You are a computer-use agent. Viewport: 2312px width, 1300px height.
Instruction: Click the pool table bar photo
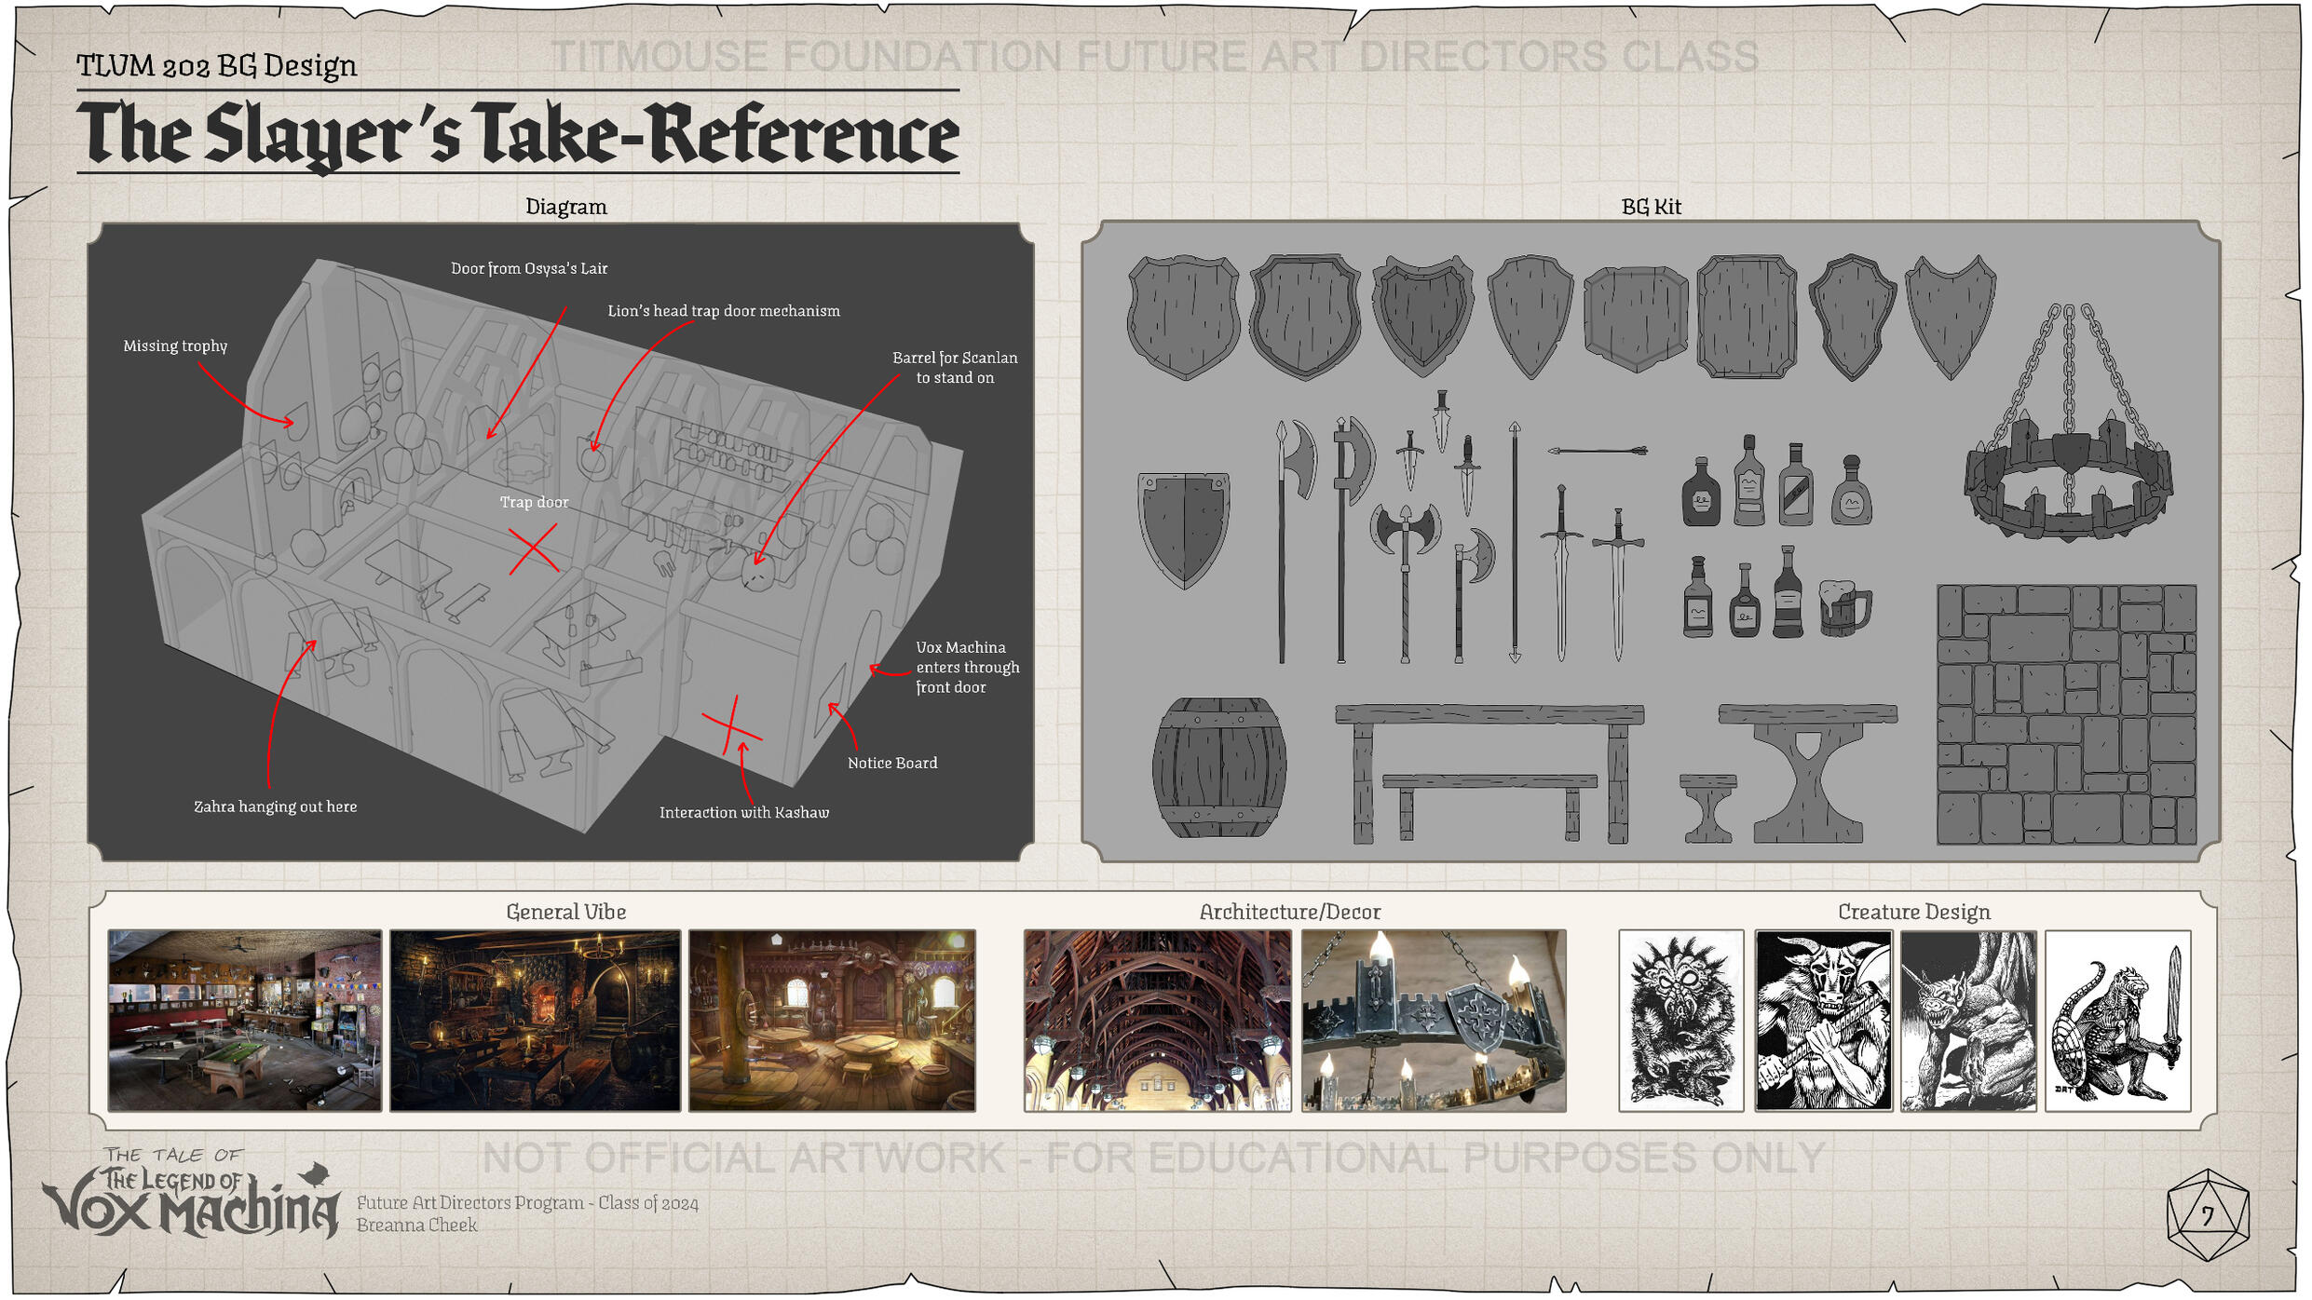[x=244, y=1021]
